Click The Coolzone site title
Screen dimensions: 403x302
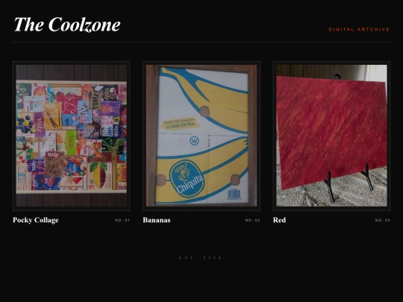click(x=67, y=25)
